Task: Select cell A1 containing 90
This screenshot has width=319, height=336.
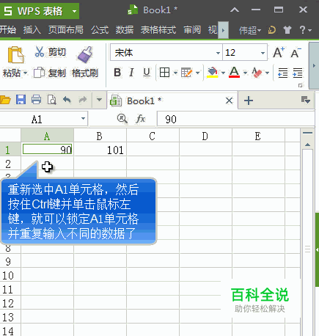Action: click(x=47, y=149)
